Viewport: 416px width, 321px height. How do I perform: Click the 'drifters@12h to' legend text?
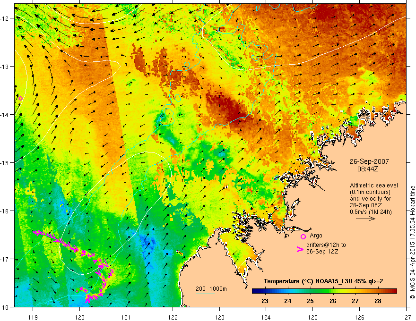point(326,245)
